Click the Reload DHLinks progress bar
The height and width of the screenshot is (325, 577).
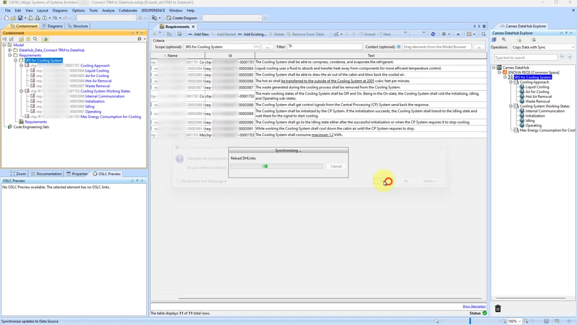(x=276, y=166)
